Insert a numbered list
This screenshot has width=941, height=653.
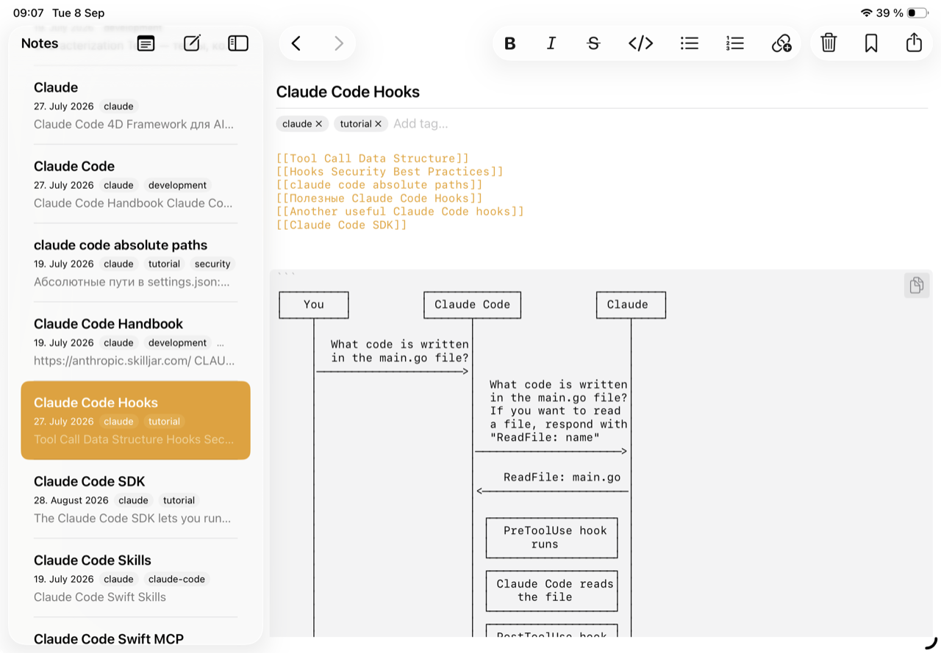(x=735, y=43)
